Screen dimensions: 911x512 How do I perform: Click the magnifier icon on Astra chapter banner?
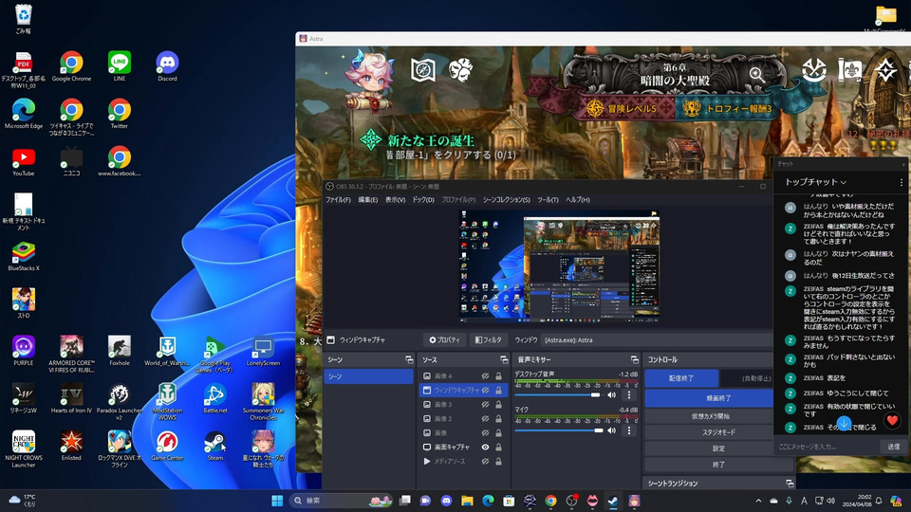756,74
